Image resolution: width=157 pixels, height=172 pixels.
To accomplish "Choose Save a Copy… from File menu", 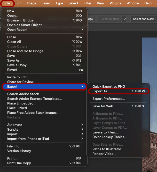I will (18, 65).
